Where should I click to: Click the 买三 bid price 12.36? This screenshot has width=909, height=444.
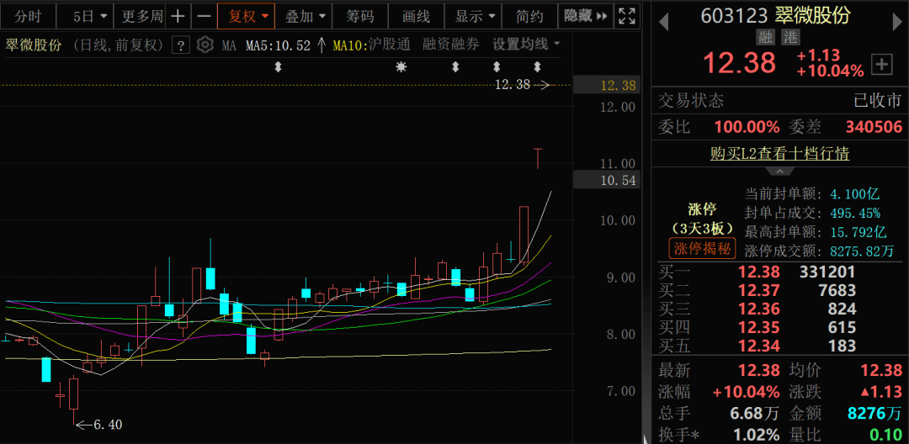coord(759,309)
